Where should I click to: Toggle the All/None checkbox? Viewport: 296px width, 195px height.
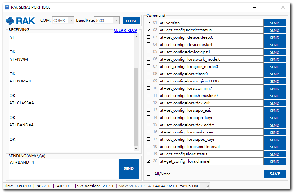149,174
